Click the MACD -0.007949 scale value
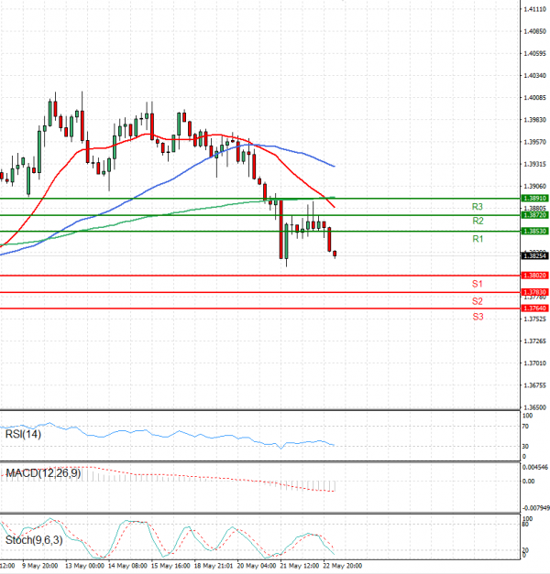This screenshot has height=574, width=550. point(535,508)
